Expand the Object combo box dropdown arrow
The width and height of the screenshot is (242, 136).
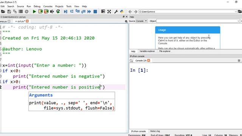(x=239, y=21)
